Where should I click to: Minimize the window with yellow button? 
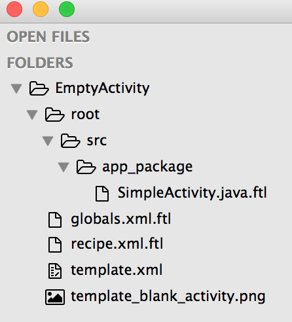click(41, 9)
